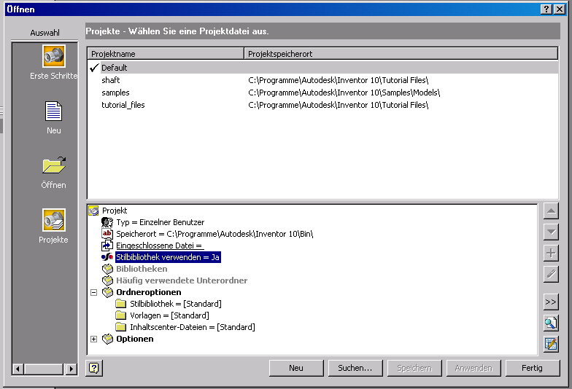Click the Optionen node icon

click(x=108, y=339)
